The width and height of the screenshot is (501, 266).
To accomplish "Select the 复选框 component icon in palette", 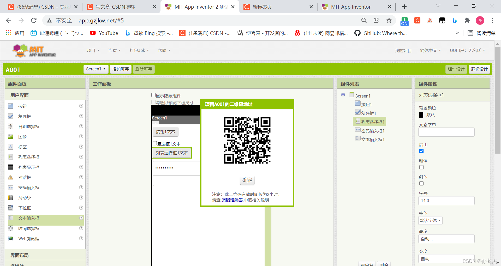I will click(10, 116).
